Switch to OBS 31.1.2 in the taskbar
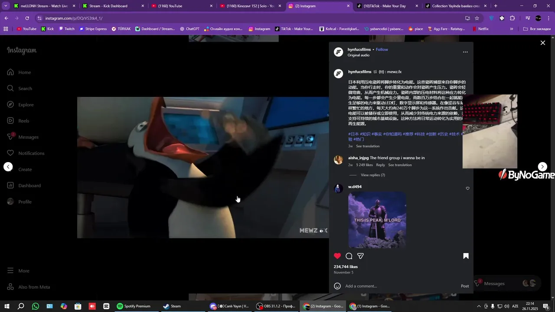555x312 pixels. (x=276, y=306)
